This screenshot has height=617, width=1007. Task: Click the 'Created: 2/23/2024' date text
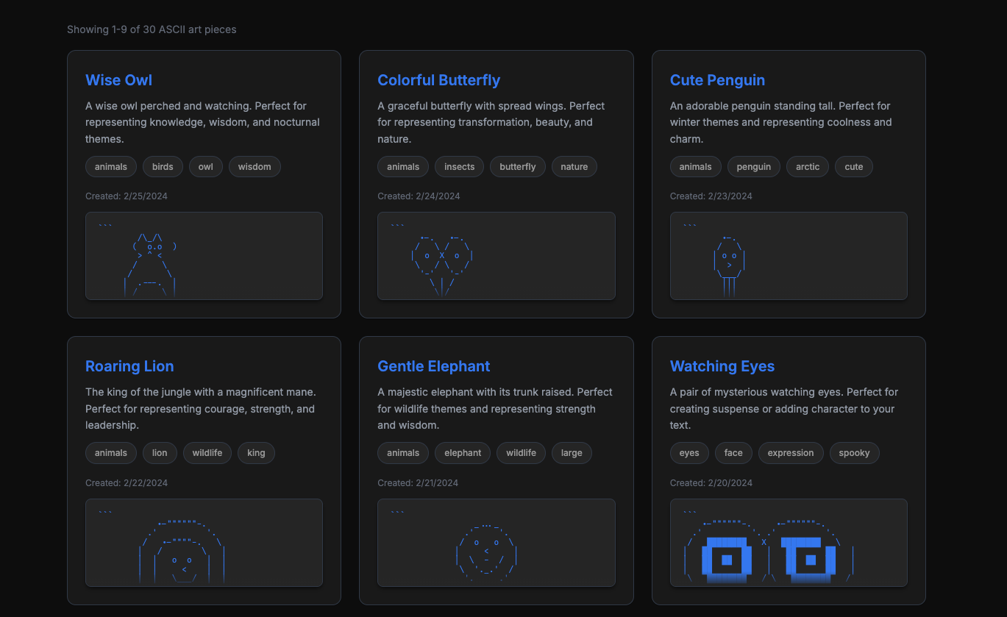point(711,196)
